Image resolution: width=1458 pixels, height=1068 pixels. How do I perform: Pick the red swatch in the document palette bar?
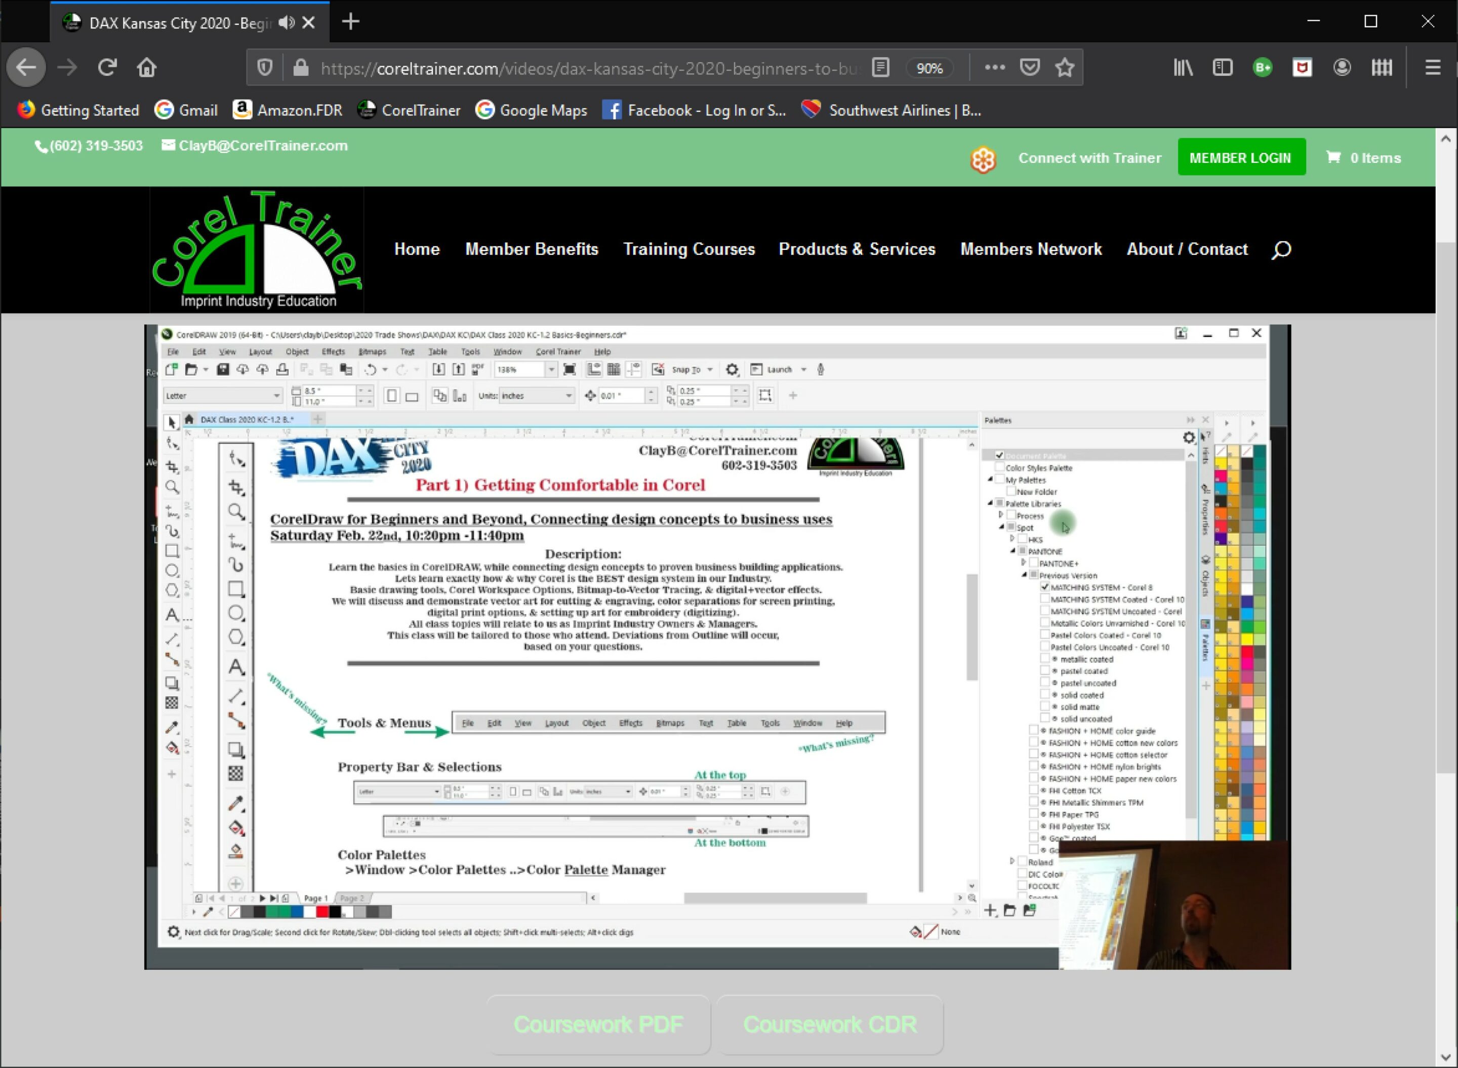(x=322, y=912)
